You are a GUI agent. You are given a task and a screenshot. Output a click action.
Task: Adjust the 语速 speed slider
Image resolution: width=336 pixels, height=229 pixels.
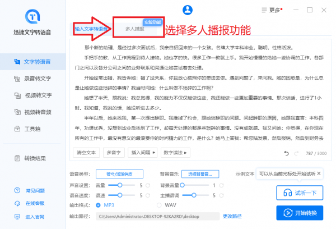coord(122,195)
